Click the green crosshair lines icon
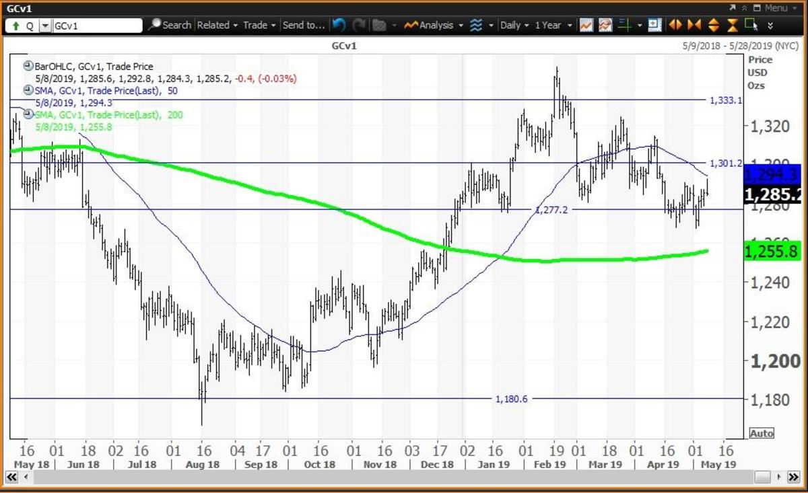Screen dimensions: 808x493 point(624,25)
